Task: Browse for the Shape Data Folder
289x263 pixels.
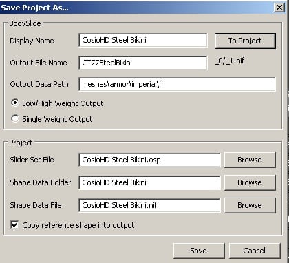Action: click(x=250, y=182)
